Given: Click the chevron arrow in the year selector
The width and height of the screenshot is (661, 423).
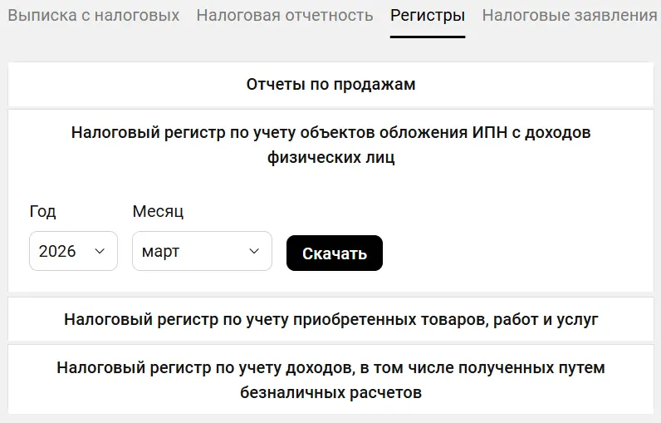Looking at the screenshot, I should click(x=100, y=251).
